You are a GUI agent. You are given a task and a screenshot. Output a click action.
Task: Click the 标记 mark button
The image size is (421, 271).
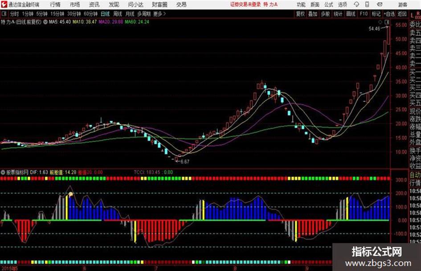[x=376, y=14]
